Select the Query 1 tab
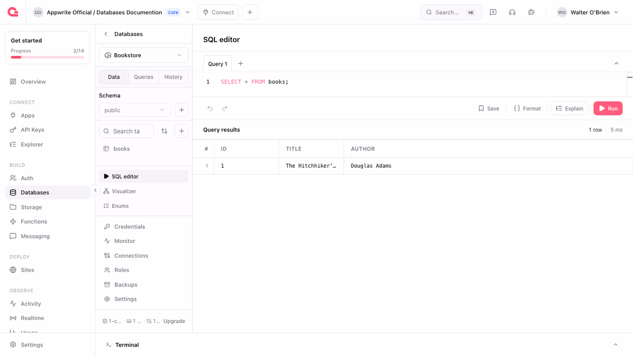The image size is (633, 356). tap(218, 64)
